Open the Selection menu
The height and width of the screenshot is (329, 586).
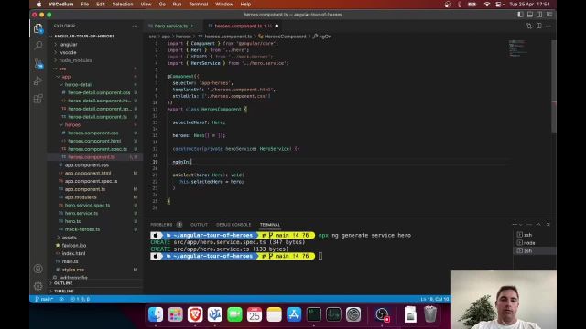click(123, 4)
